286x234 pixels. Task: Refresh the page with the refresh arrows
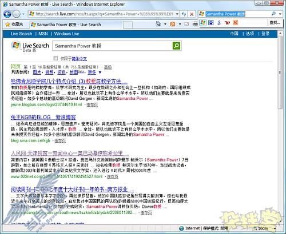(x=184, y=14)
